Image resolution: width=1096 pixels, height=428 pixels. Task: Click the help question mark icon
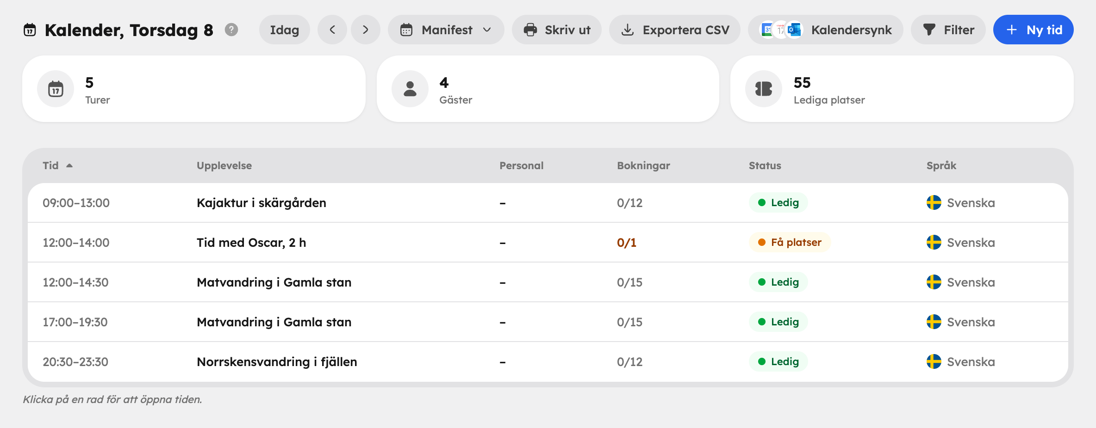point(231,30)
